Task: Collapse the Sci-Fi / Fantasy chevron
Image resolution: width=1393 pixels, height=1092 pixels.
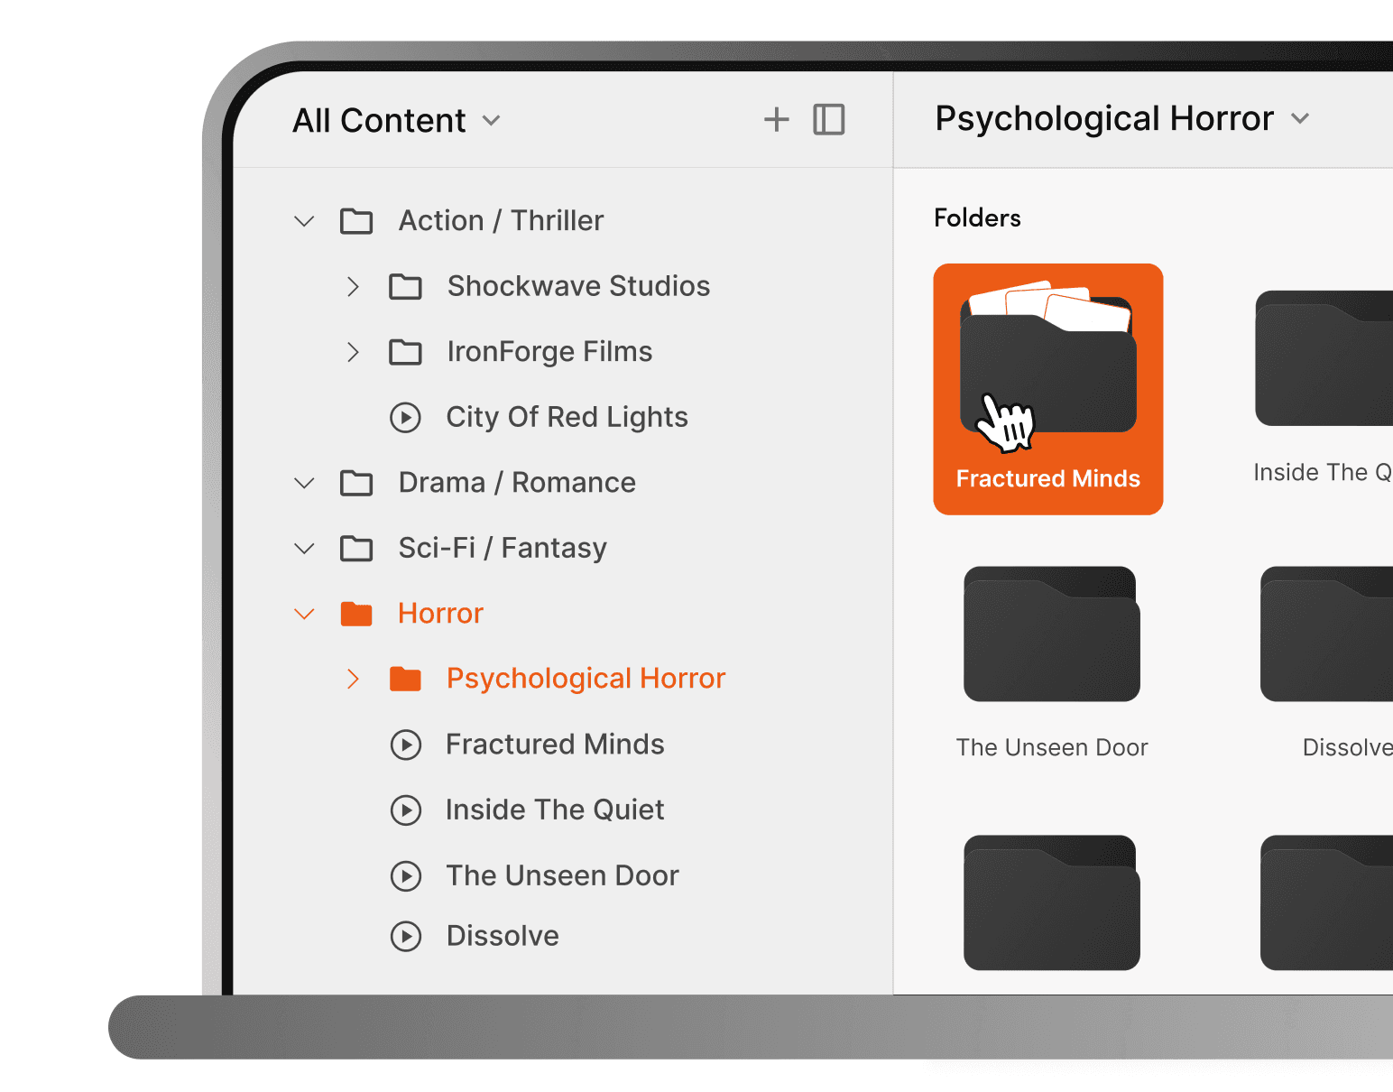Action: coord(305,549)
